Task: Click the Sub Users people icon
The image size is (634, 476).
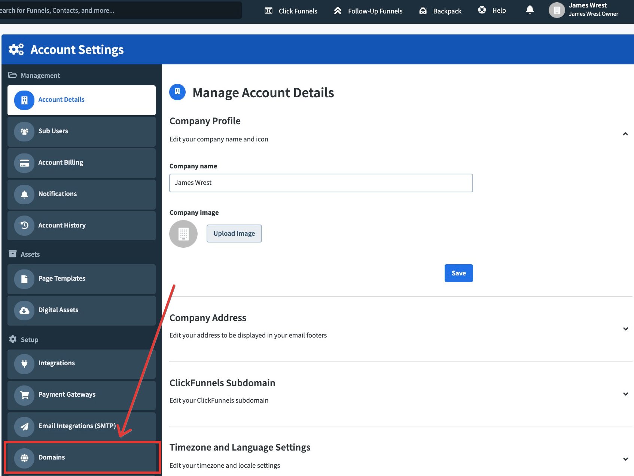Action: tap(24, 131)
